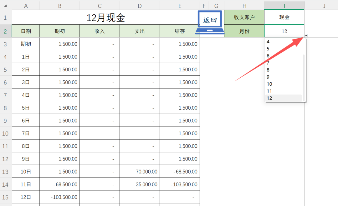
Task: Pick month 4 from dropdown list
Action: (x=268, y=41)
